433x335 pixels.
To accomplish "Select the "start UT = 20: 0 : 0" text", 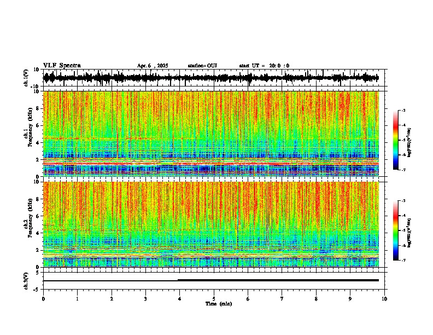I will coord(264,66).
